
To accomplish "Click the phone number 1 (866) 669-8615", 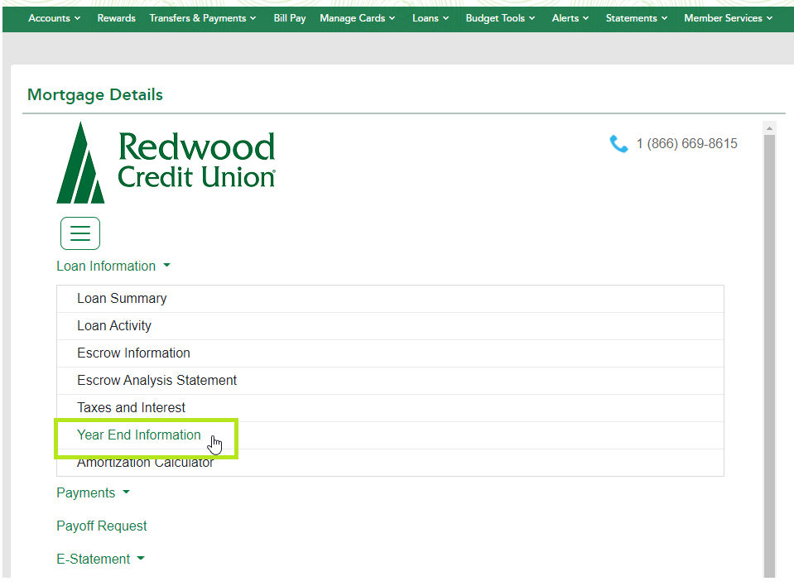I will click(686, 144).
